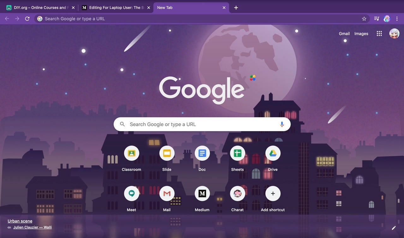Open the Gmail link
This screenshot has width=404, height=238.
point(344,33)
